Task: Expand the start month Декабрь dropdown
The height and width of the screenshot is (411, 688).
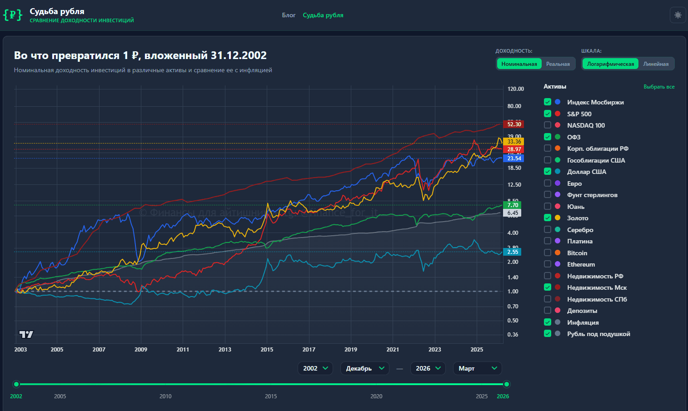Action: [x=365, y=368]
